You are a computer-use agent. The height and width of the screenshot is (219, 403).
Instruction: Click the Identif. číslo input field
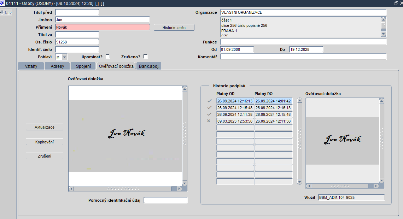(x=77, y=49)
